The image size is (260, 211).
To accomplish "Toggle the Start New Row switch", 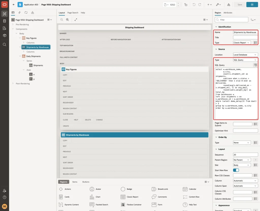I will click(x=236, y=170).
